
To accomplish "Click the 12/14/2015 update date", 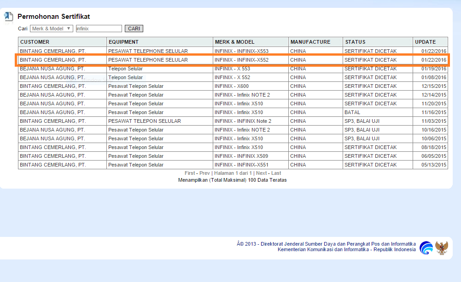I will [434, 95].
